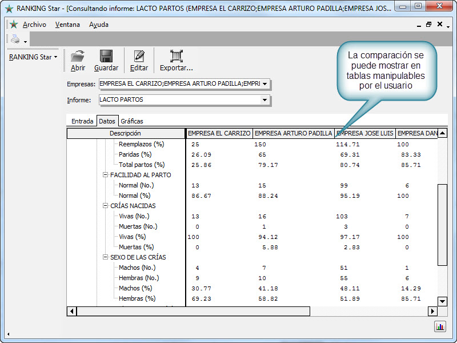The height and width of the screenshot is (343, 457).
Task: Click the Exportar icon
Action: tap(177, 56)
